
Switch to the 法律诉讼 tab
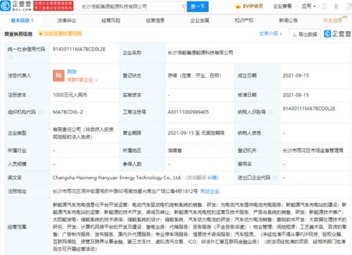coord(66,20)
